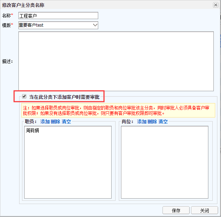The image size is (221, 217).
Task: Click 清空 link next to 职员
Action: coord(66,121)
